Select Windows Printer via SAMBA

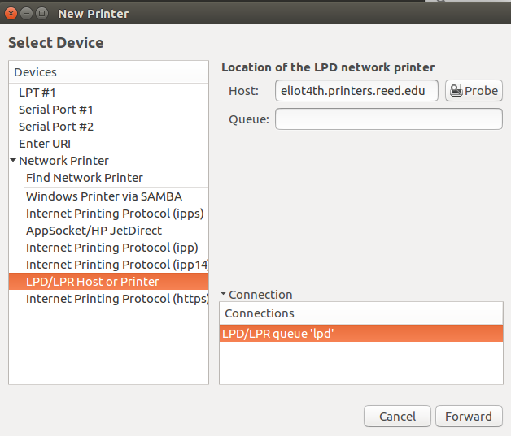[x=104, y=196]
